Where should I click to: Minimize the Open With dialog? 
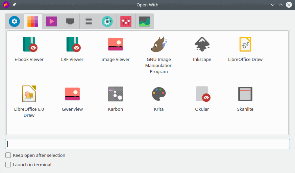[273, 5]
